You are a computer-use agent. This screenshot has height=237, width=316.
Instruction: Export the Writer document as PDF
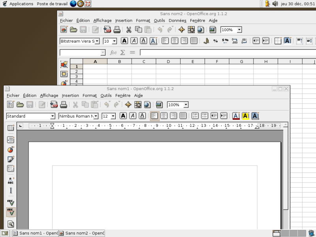(54, 105)
